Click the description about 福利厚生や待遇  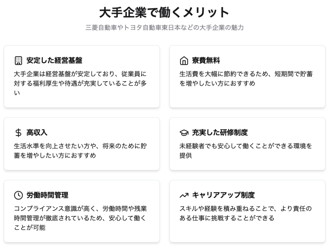click(80, 83)
